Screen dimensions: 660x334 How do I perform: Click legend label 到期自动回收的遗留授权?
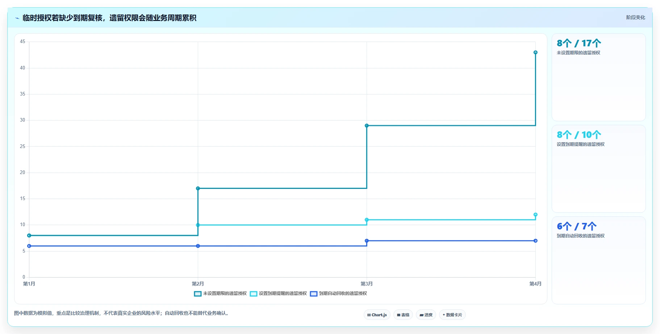(x=343, y=293)
